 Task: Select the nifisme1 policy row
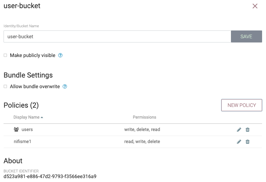click(133, 142)
